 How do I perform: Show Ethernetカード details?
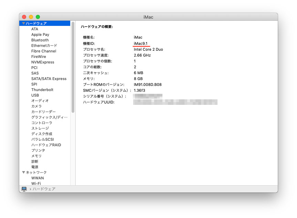(x=44, y=46)
